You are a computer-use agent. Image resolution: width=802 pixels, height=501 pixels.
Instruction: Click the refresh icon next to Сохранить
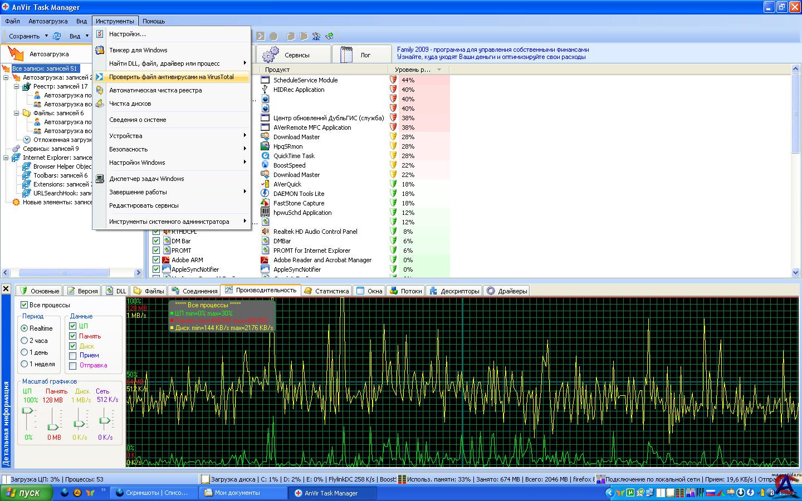(x=57, y=36)
